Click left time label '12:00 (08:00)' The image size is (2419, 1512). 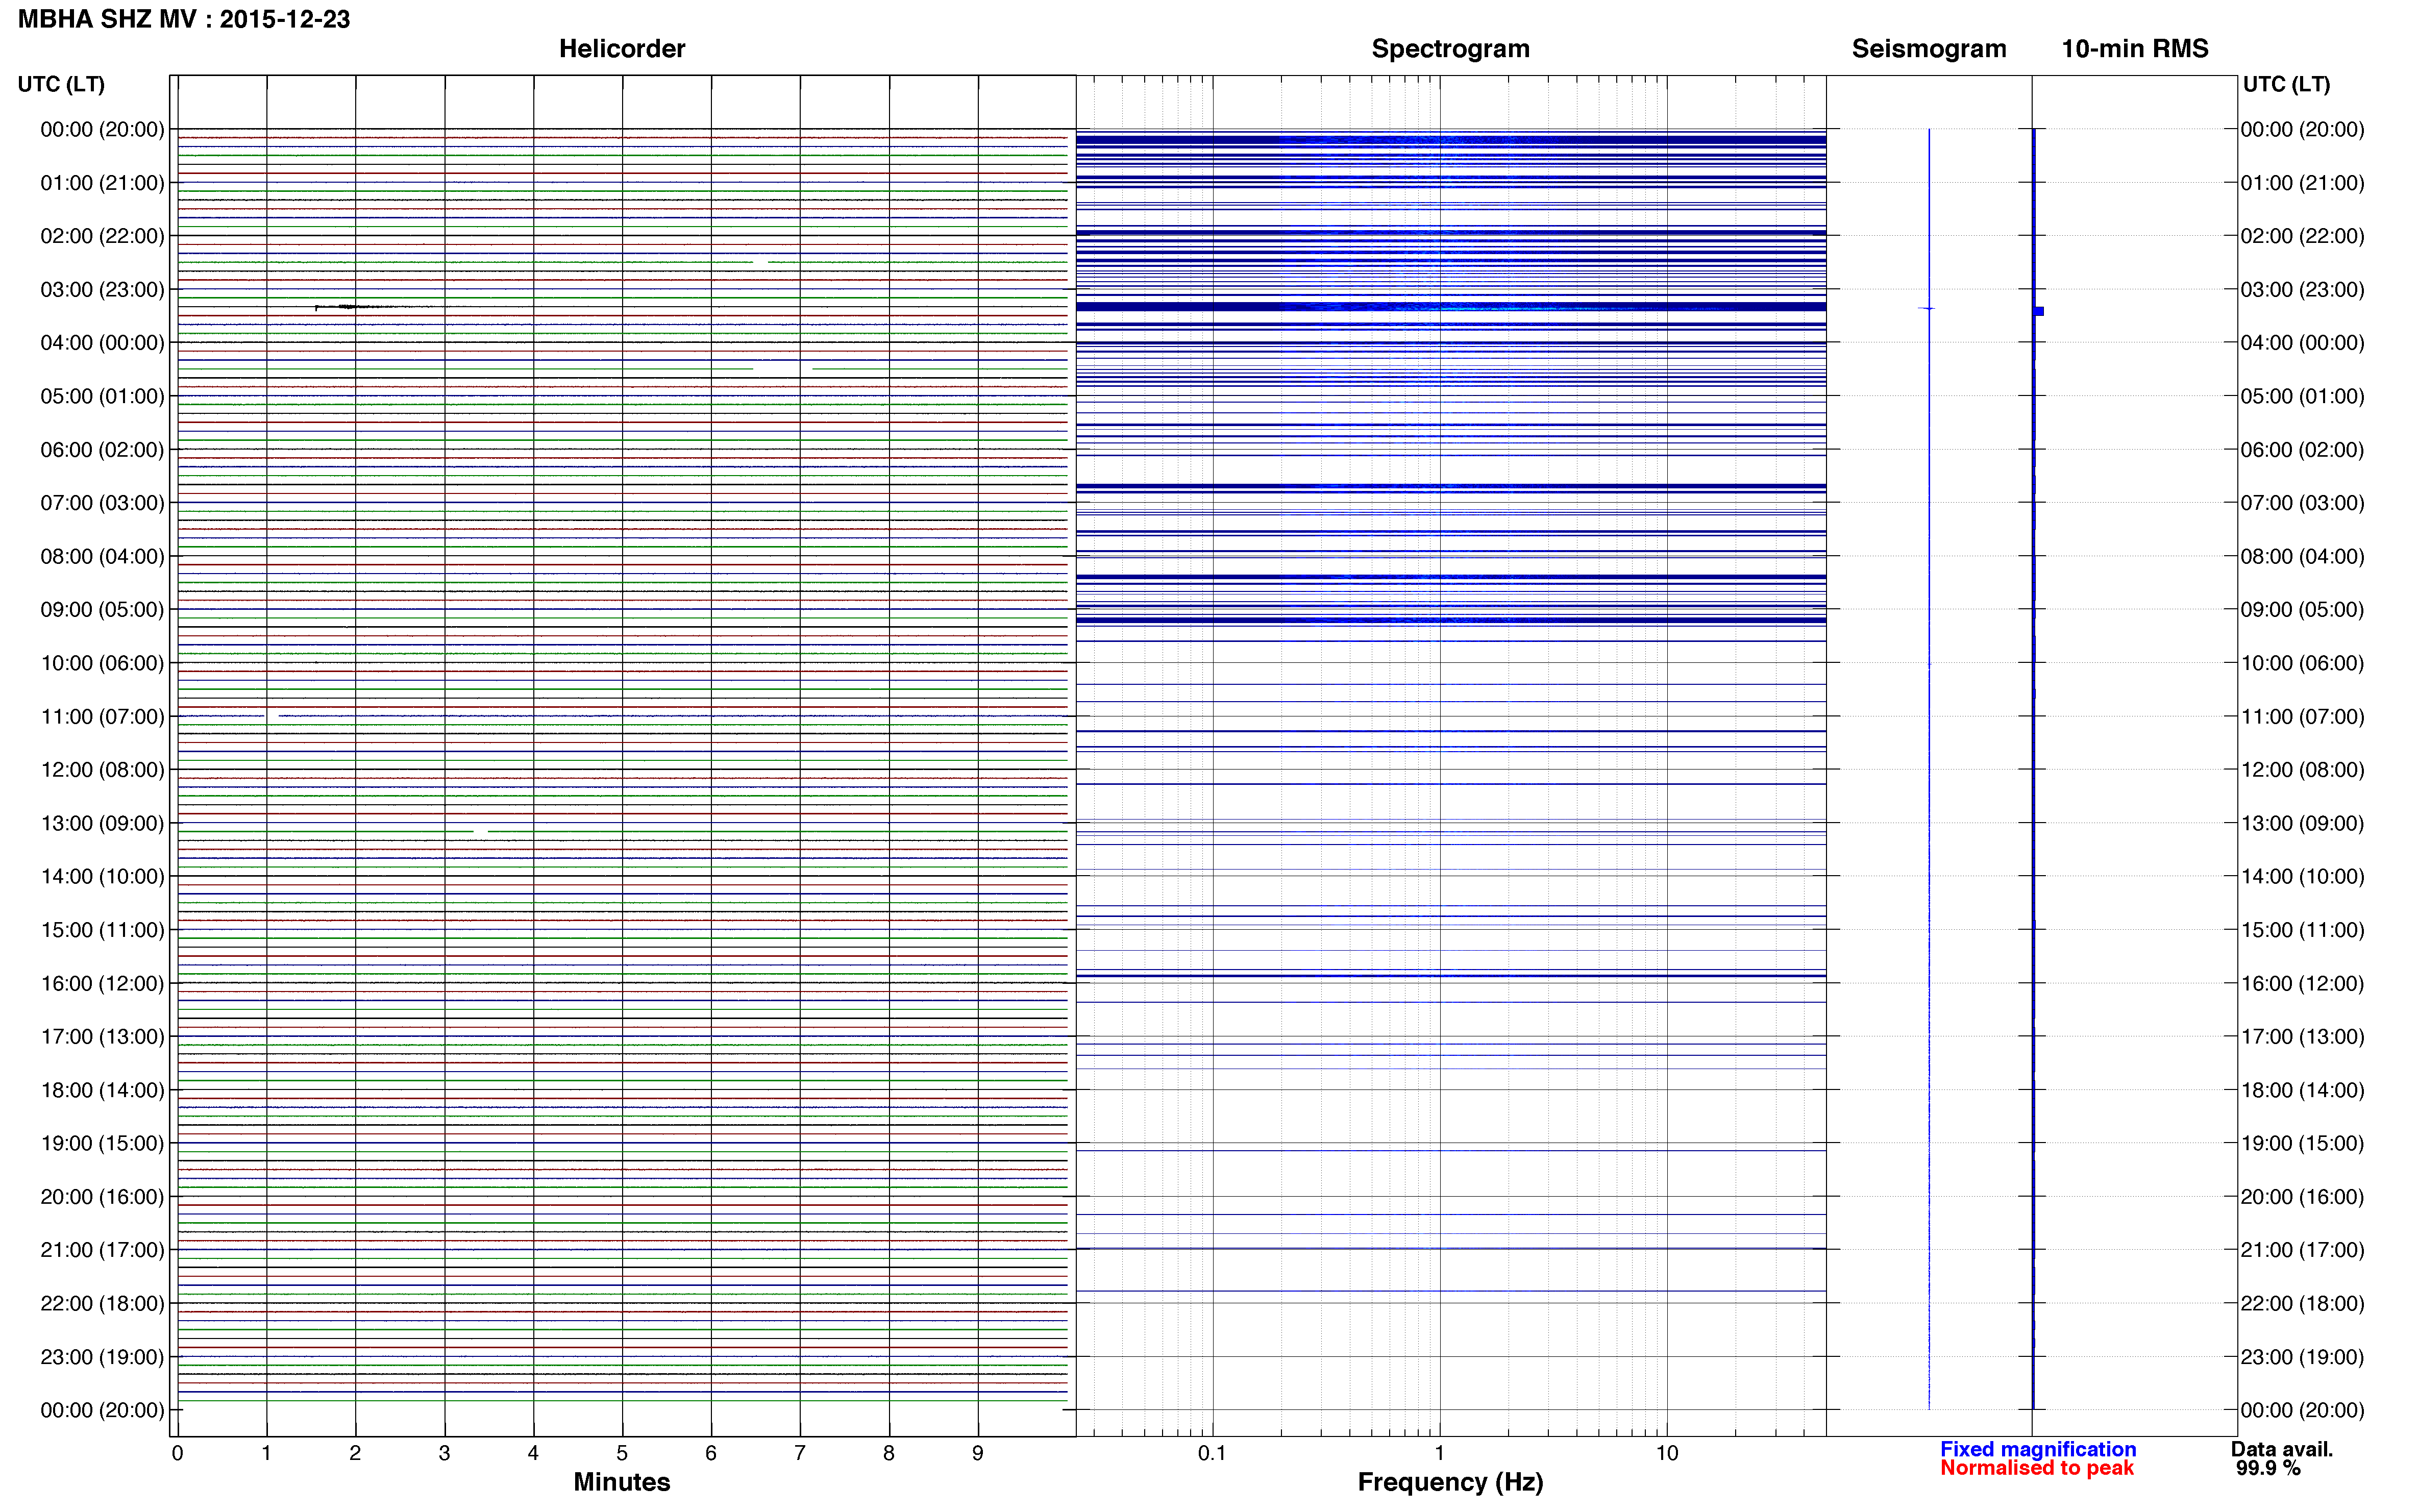102,769
